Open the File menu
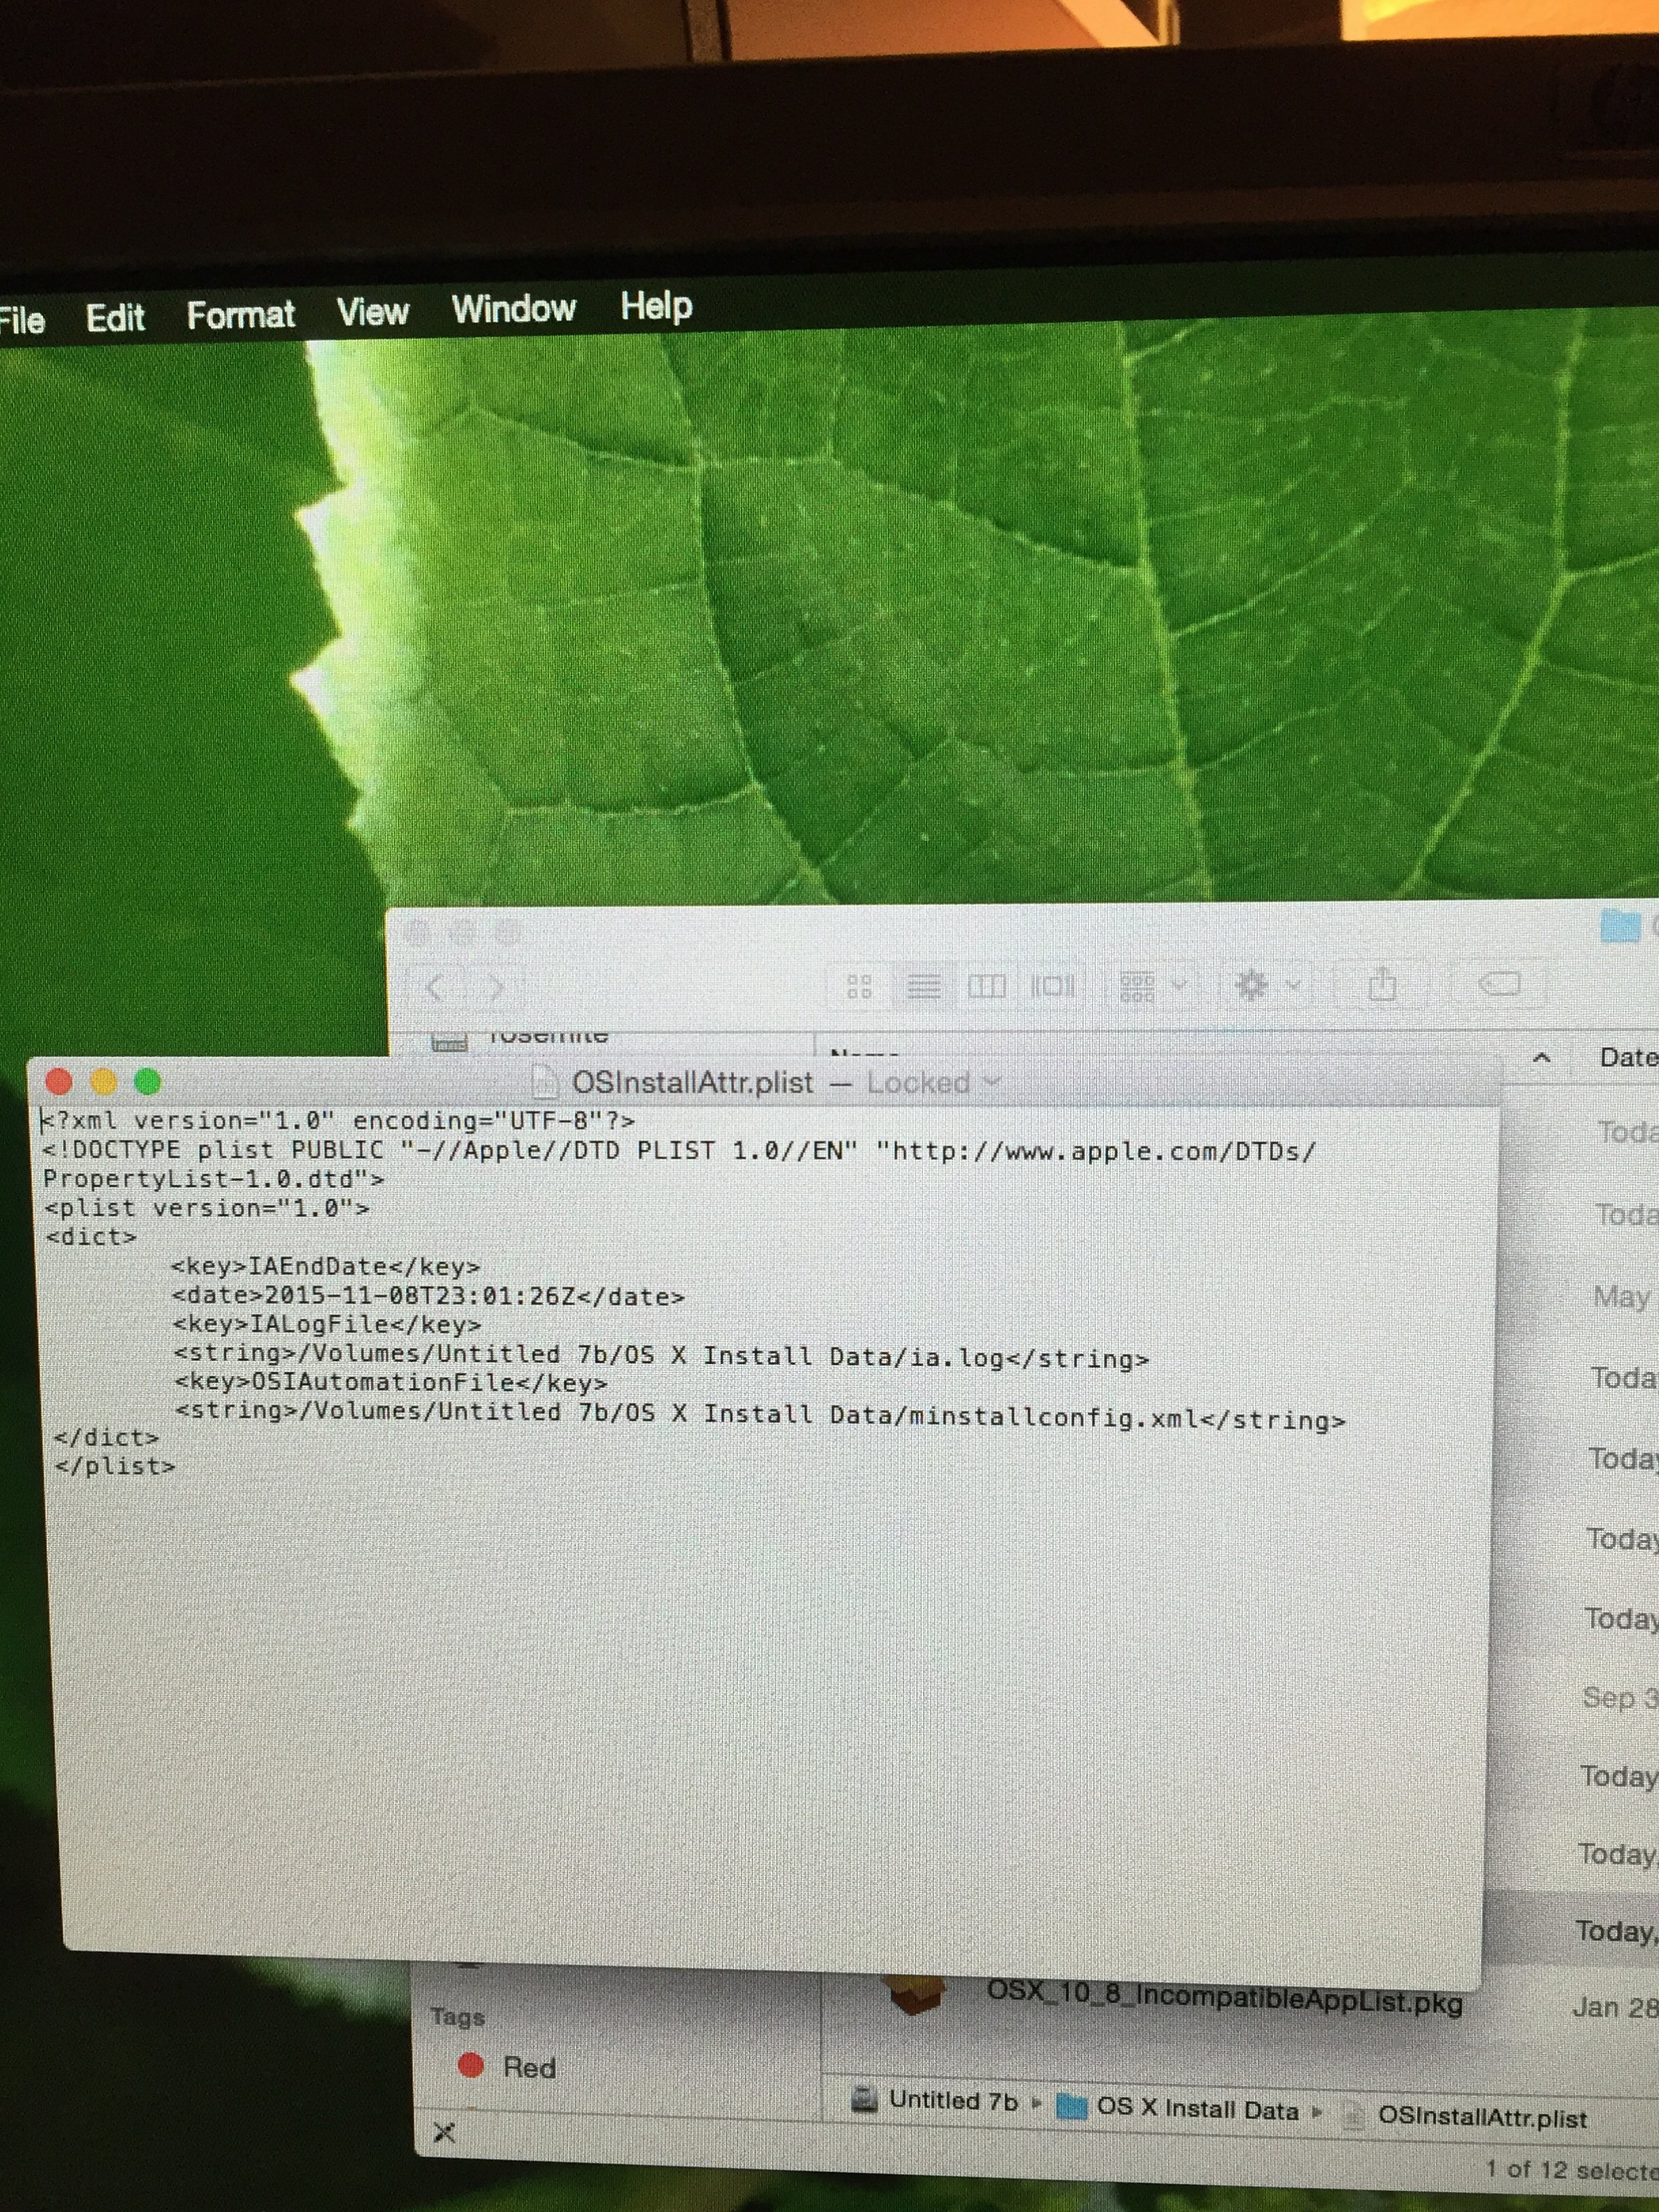Viewport: 1659px width, 2212px height. tap(22, 320)
